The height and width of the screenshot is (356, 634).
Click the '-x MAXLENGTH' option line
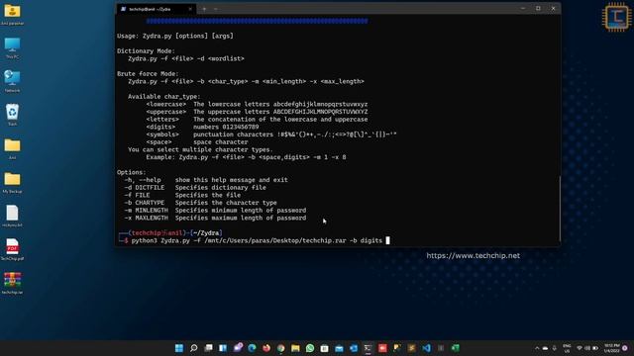(x=215, y=218)
